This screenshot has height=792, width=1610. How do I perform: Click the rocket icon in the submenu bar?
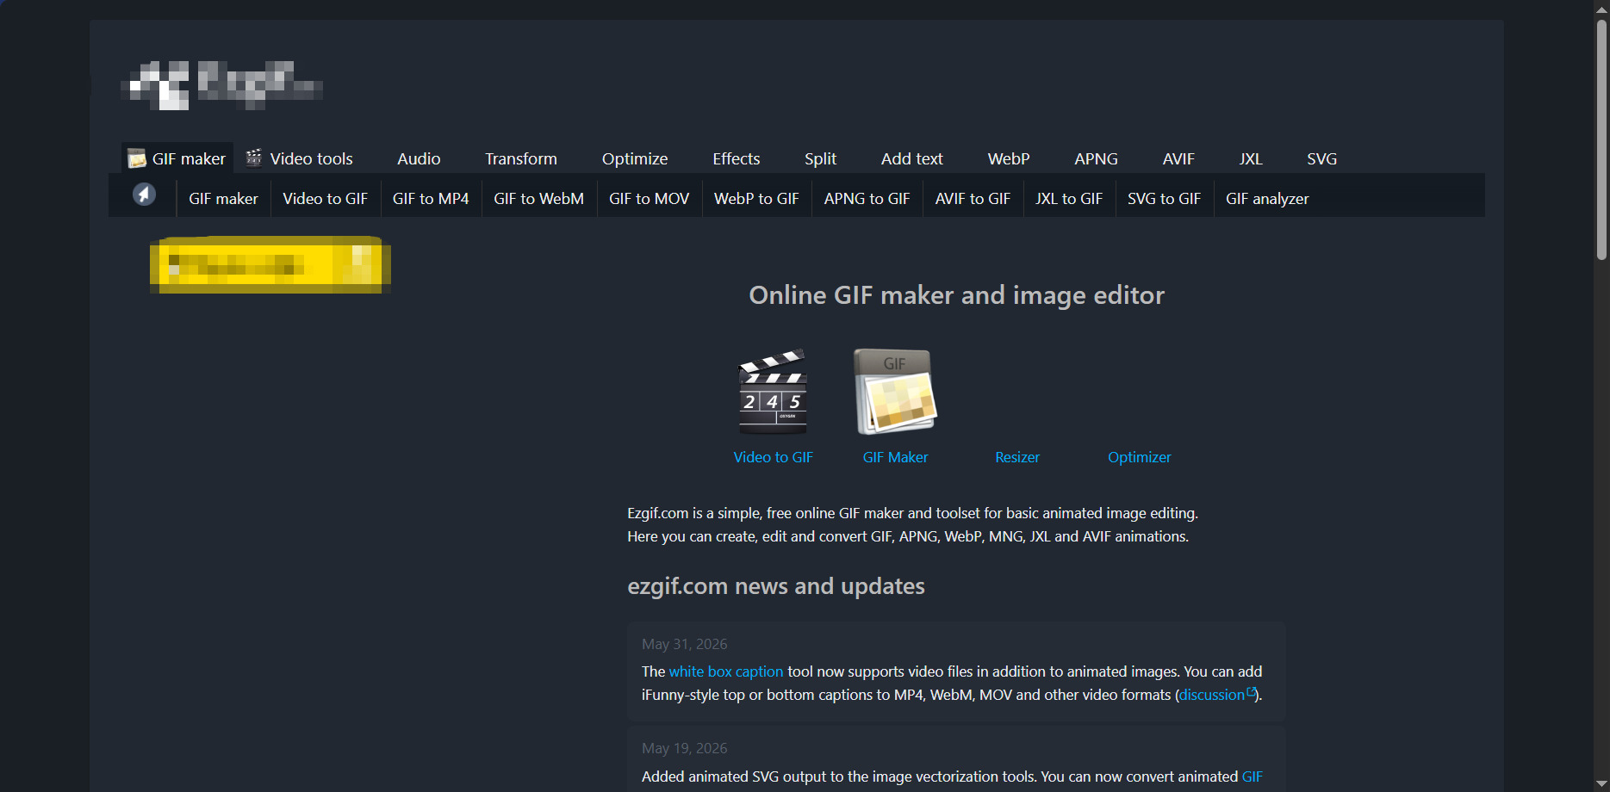[x=144, y=195]
